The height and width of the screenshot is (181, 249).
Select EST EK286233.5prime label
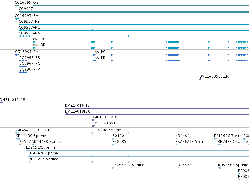pos(191,142)
